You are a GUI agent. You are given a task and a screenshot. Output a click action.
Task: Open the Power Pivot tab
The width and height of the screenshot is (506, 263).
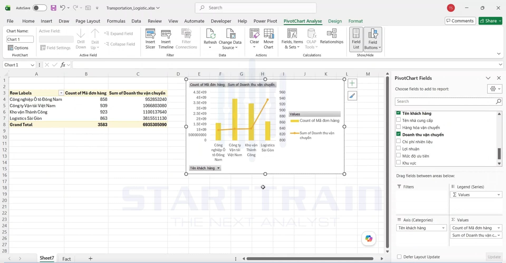(265, 21)
